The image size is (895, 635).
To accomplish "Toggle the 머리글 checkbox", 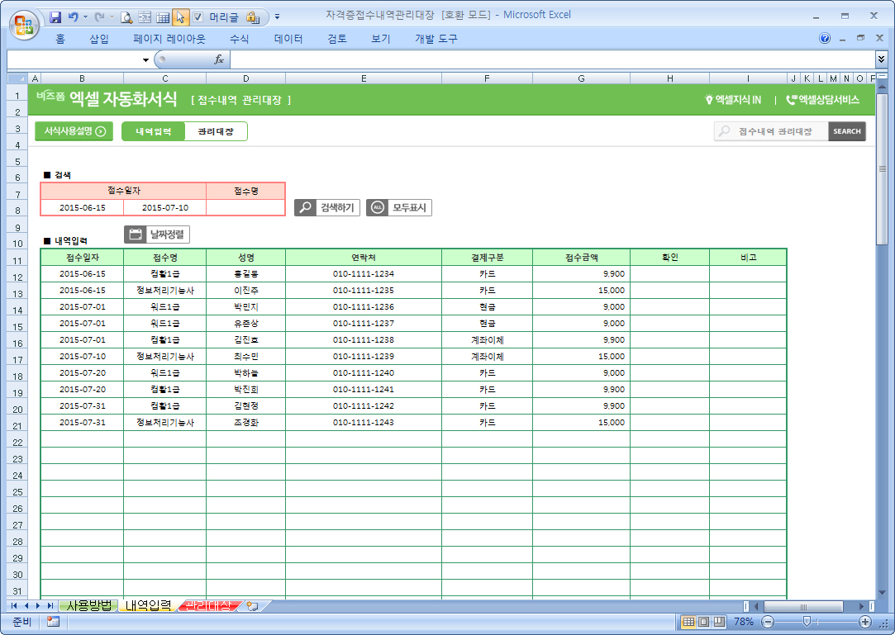I will point(198,17).
